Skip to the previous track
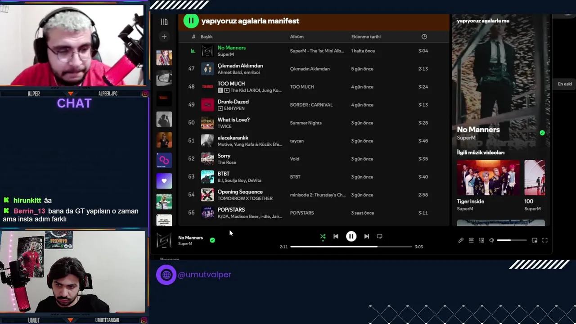Viewport: 576px width, 324px height. click(336, 236)
